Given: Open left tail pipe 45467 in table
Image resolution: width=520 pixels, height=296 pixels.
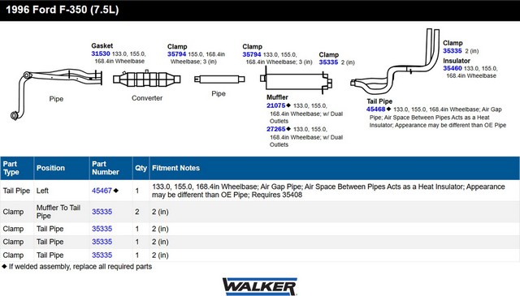Looking at the screenshot, I should tap(102, 191).
